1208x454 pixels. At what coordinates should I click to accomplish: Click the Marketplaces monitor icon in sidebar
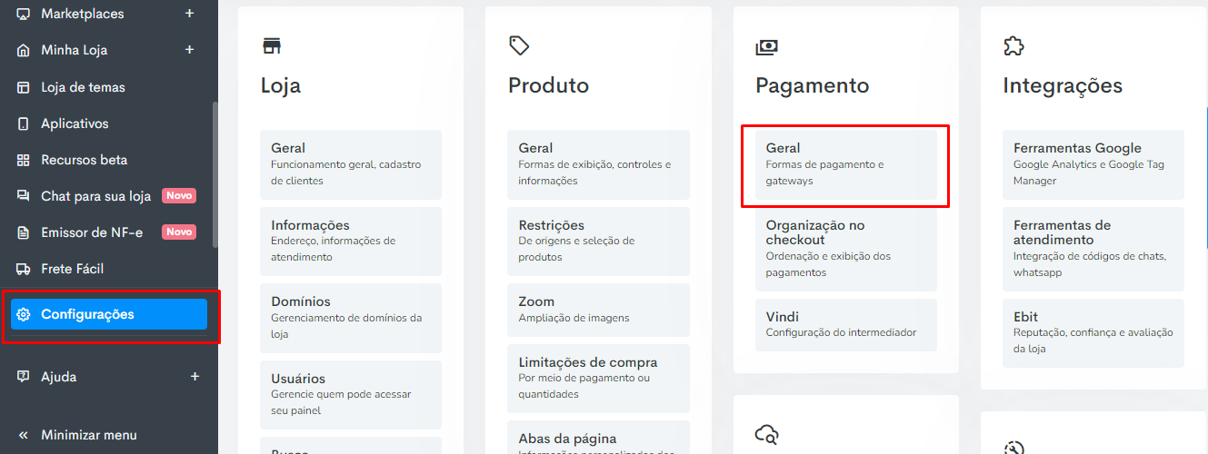24,14
